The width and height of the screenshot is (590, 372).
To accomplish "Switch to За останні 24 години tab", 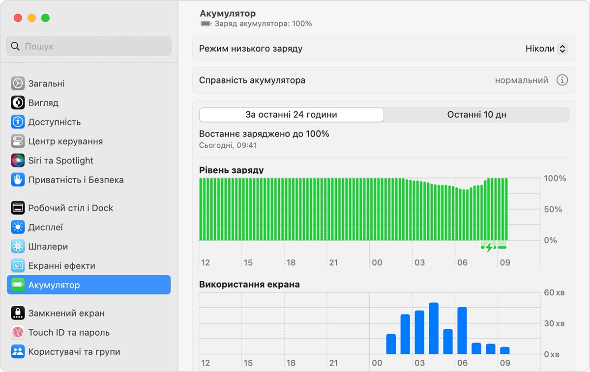I will coord(291,115).
